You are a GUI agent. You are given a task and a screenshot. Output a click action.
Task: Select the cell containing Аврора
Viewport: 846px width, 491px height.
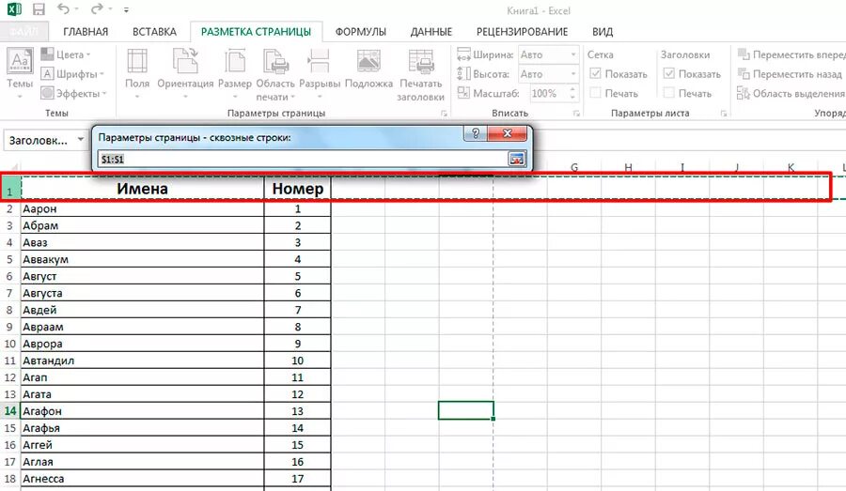143,344
